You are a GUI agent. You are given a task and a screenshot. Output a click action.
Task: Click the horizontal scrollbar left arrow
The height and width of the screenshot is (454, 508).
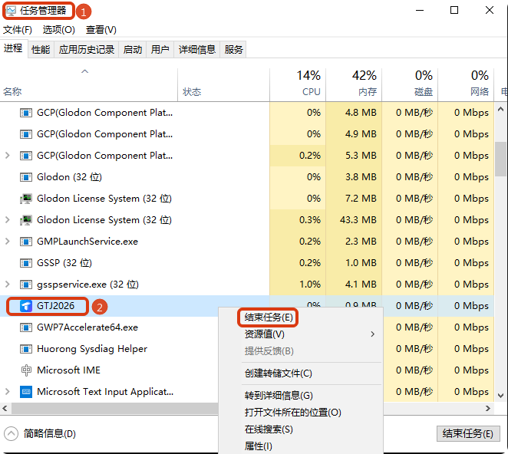pyautogui.click(x=5, y=408)
